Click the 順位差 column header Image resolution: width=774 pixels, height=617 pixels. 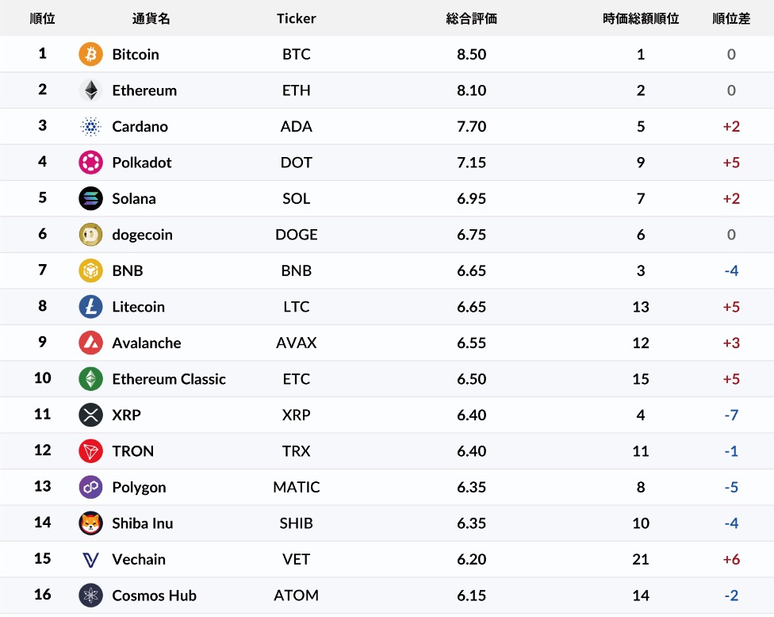(x=731, y=18)
